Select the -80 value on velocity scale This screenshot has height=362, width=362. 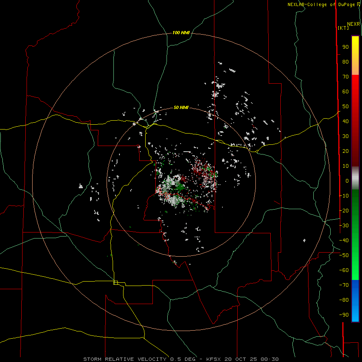pyautogui.click(x=344, y=300)
